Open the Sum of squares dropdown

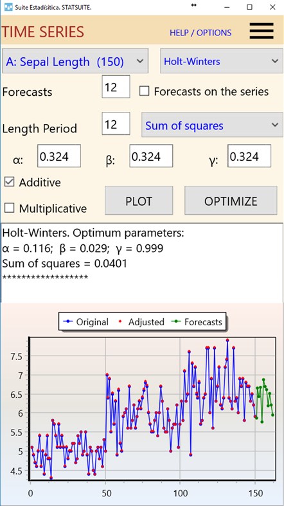pos(212,125)
